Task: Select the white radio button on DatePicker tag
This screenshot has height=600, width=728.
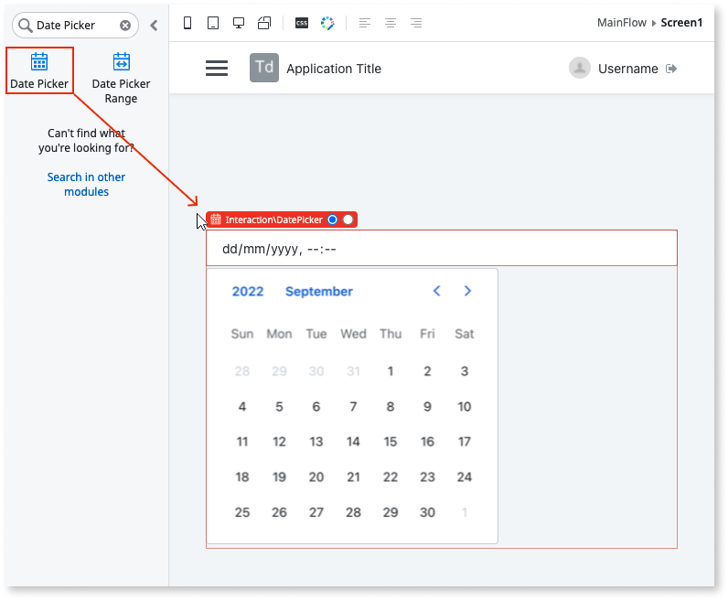Action: [348, 220]
